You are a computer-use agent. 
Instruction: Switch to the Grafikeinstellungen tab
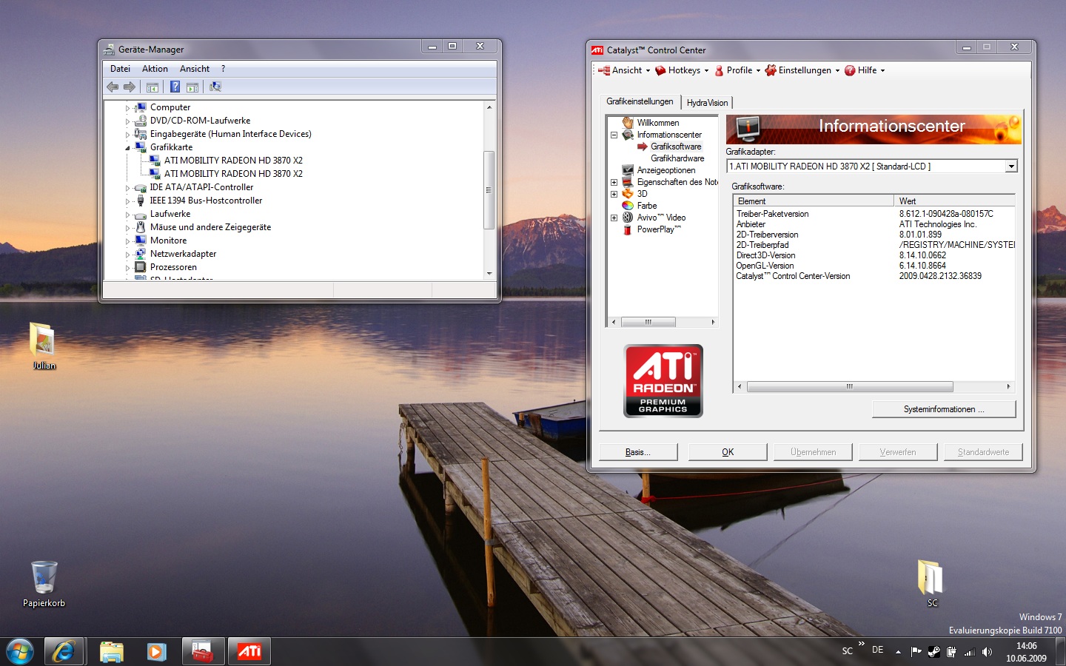point(640,101)
